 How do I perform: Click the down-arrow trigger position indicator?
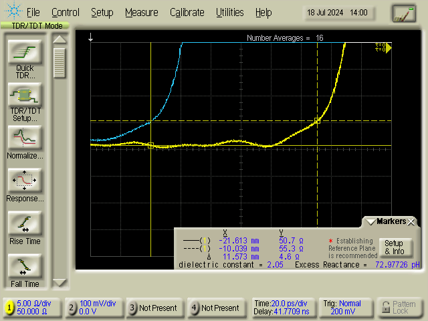[91, 37]
